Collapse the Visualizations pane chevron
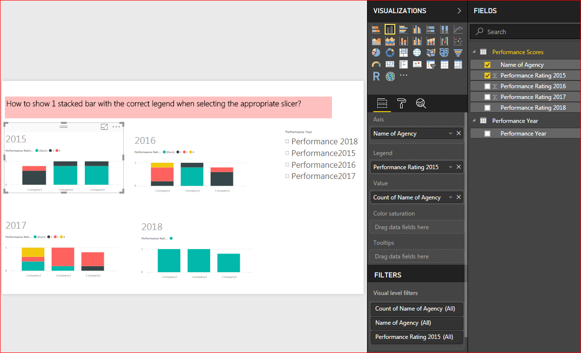This screenshot has width=581, height=353. (459, 11)
